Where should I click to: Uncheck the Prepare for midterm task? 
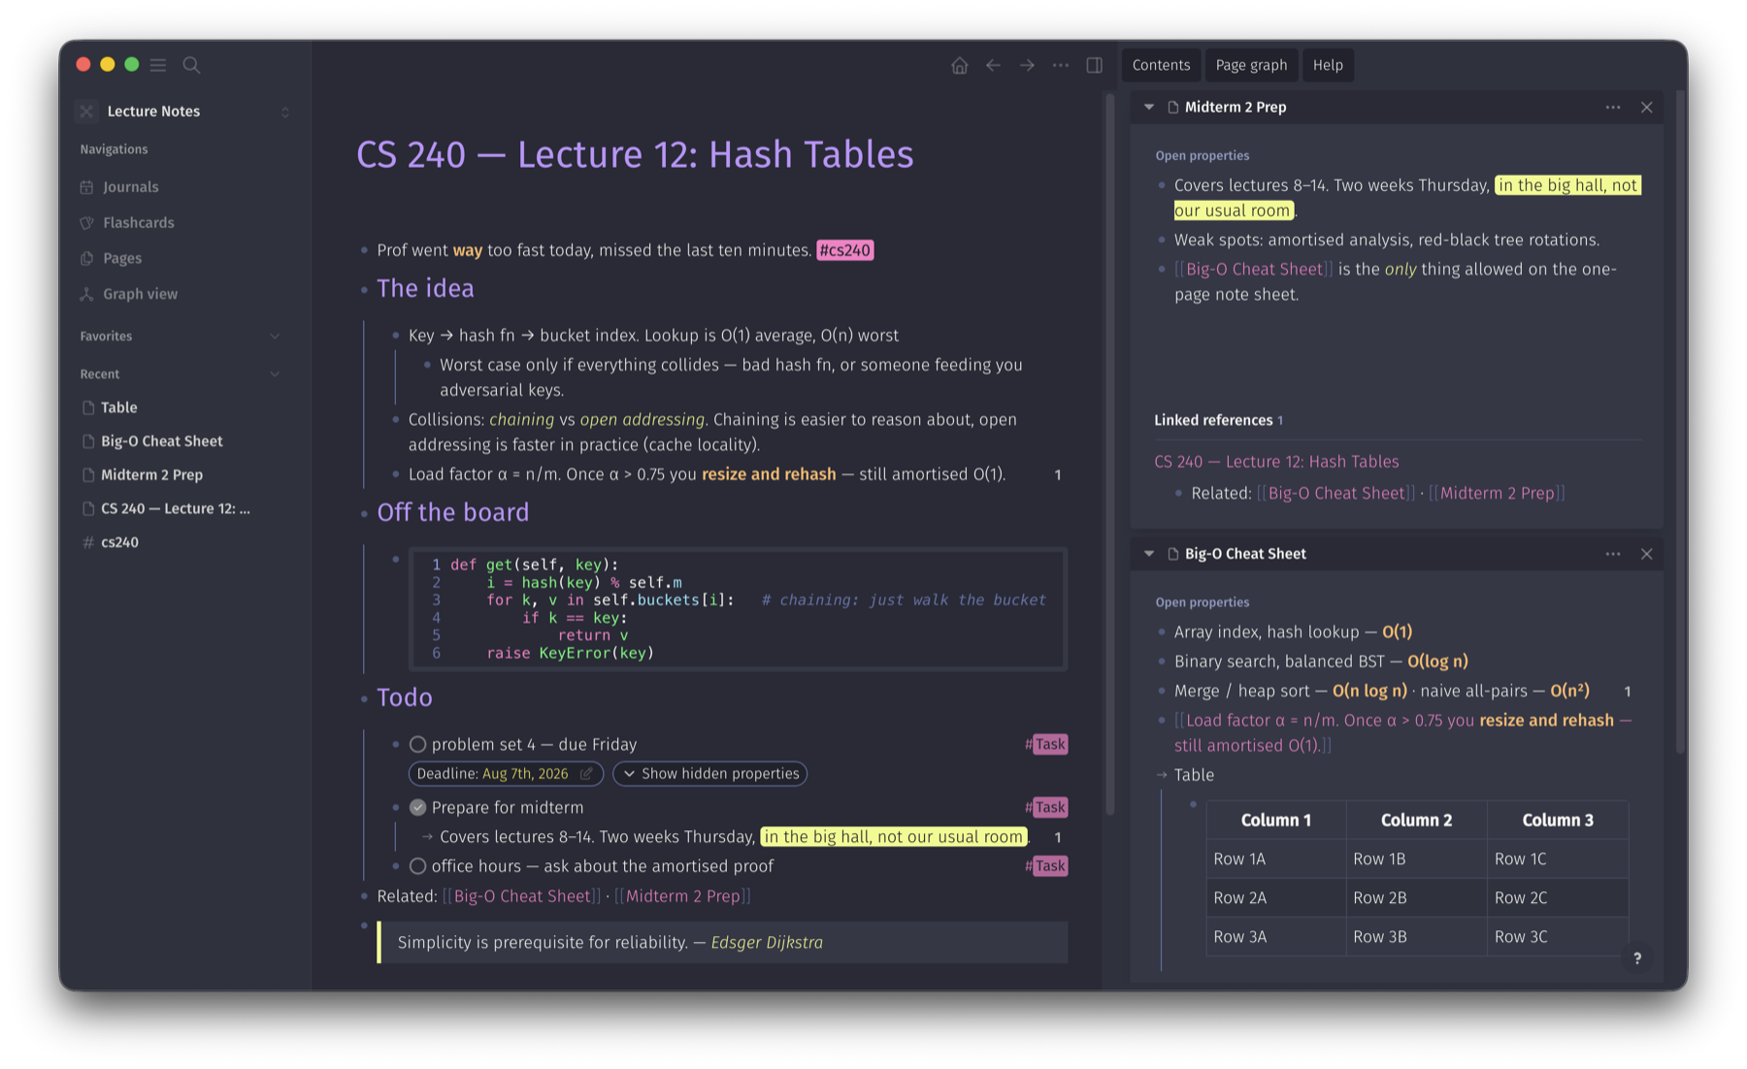pyautogui.click(x=417, y=808)
